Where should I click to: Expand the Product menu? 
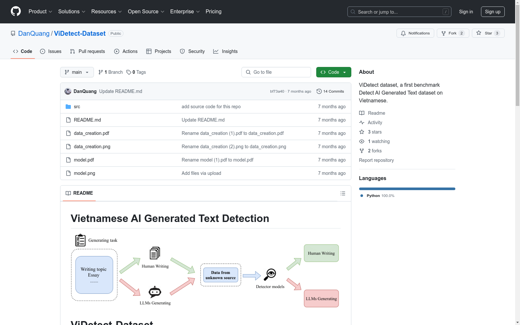[x=40, y=11]
